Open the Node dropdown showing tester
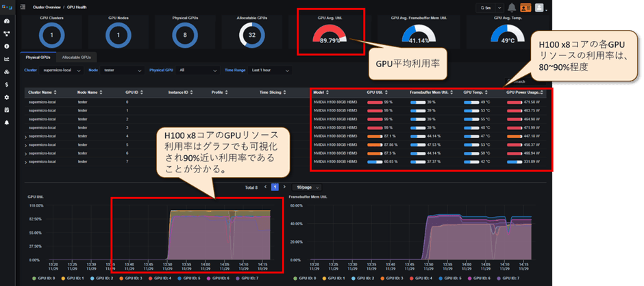This screenshot has height=286, width=644. [123, 70]
